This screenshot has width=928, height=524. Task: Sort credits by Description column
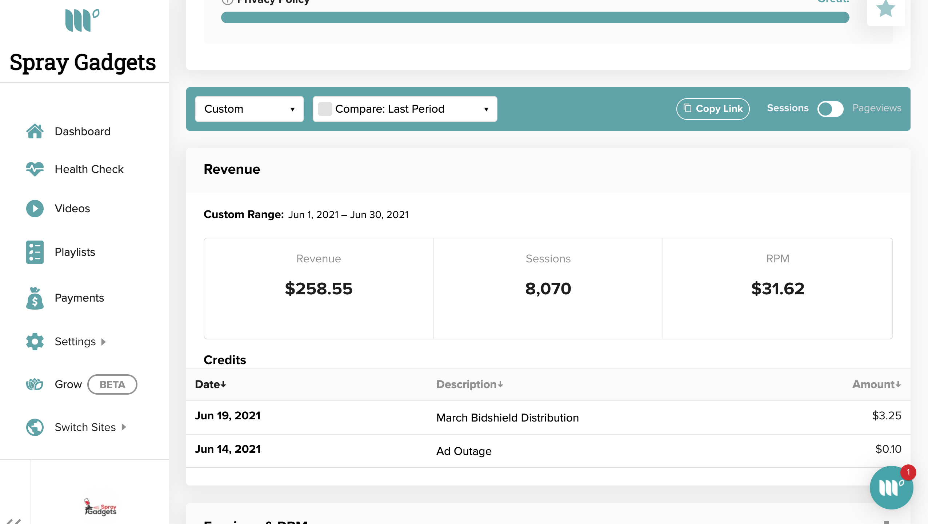point(470,384)
